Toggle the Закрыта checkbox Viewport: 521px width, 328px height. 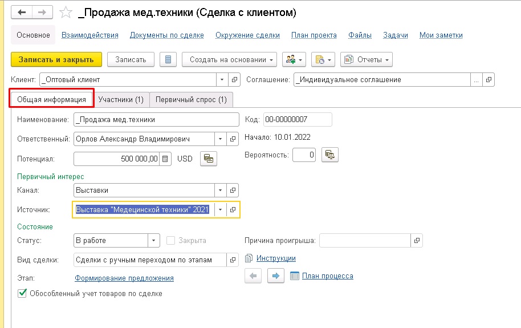pyautogui.click(x=171, y=241)
